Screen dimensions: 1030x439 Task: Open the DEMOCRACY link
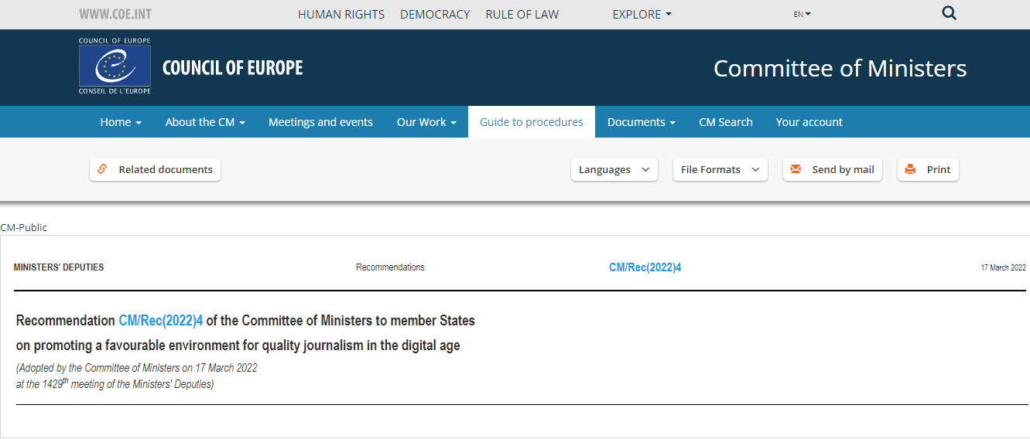point(435,14)
